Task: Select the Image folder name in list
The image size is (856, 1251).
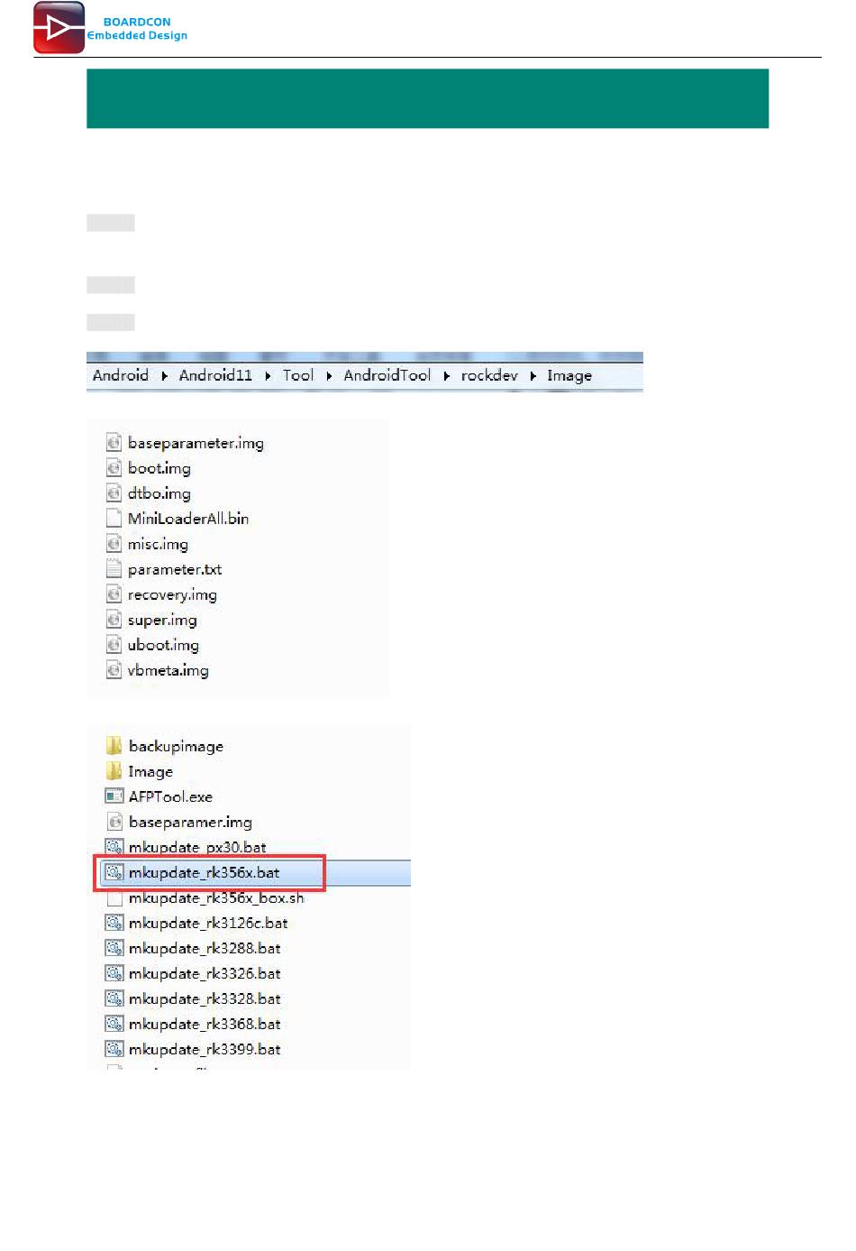Action: click(x=150, y=771)
